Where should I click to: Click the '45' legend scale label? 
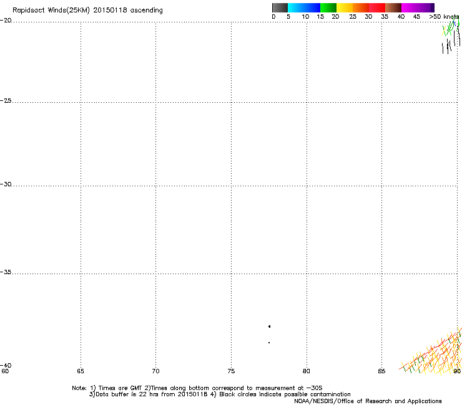coord(416,17)
